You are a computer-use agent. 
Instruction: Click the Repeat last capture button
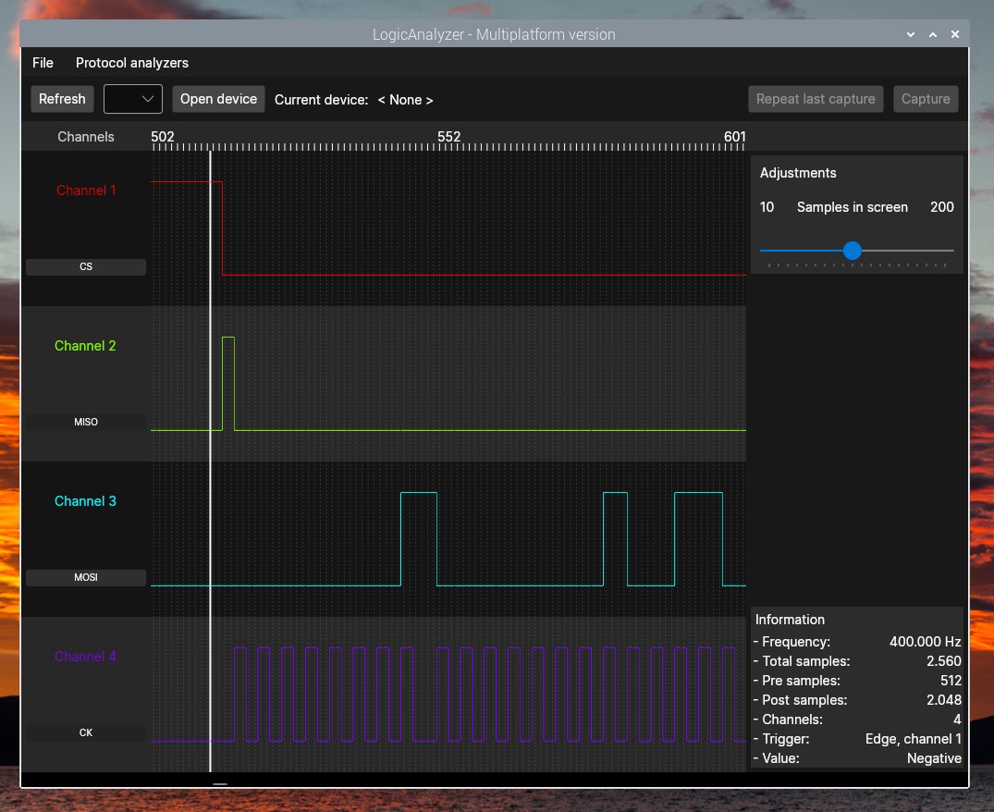(x=816, y=99)
